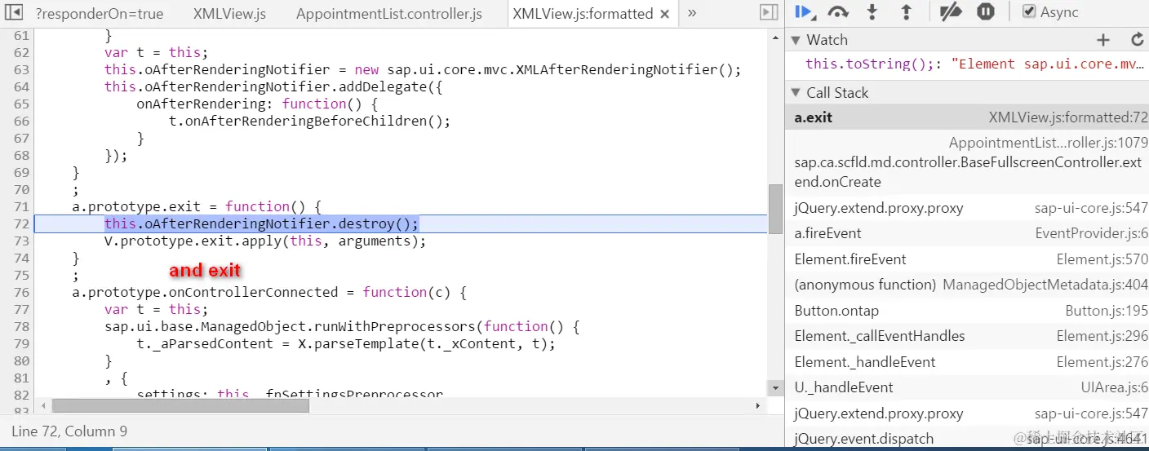
Task: Toggle the file navigator sidebar icon
Action: pos(13,13)
